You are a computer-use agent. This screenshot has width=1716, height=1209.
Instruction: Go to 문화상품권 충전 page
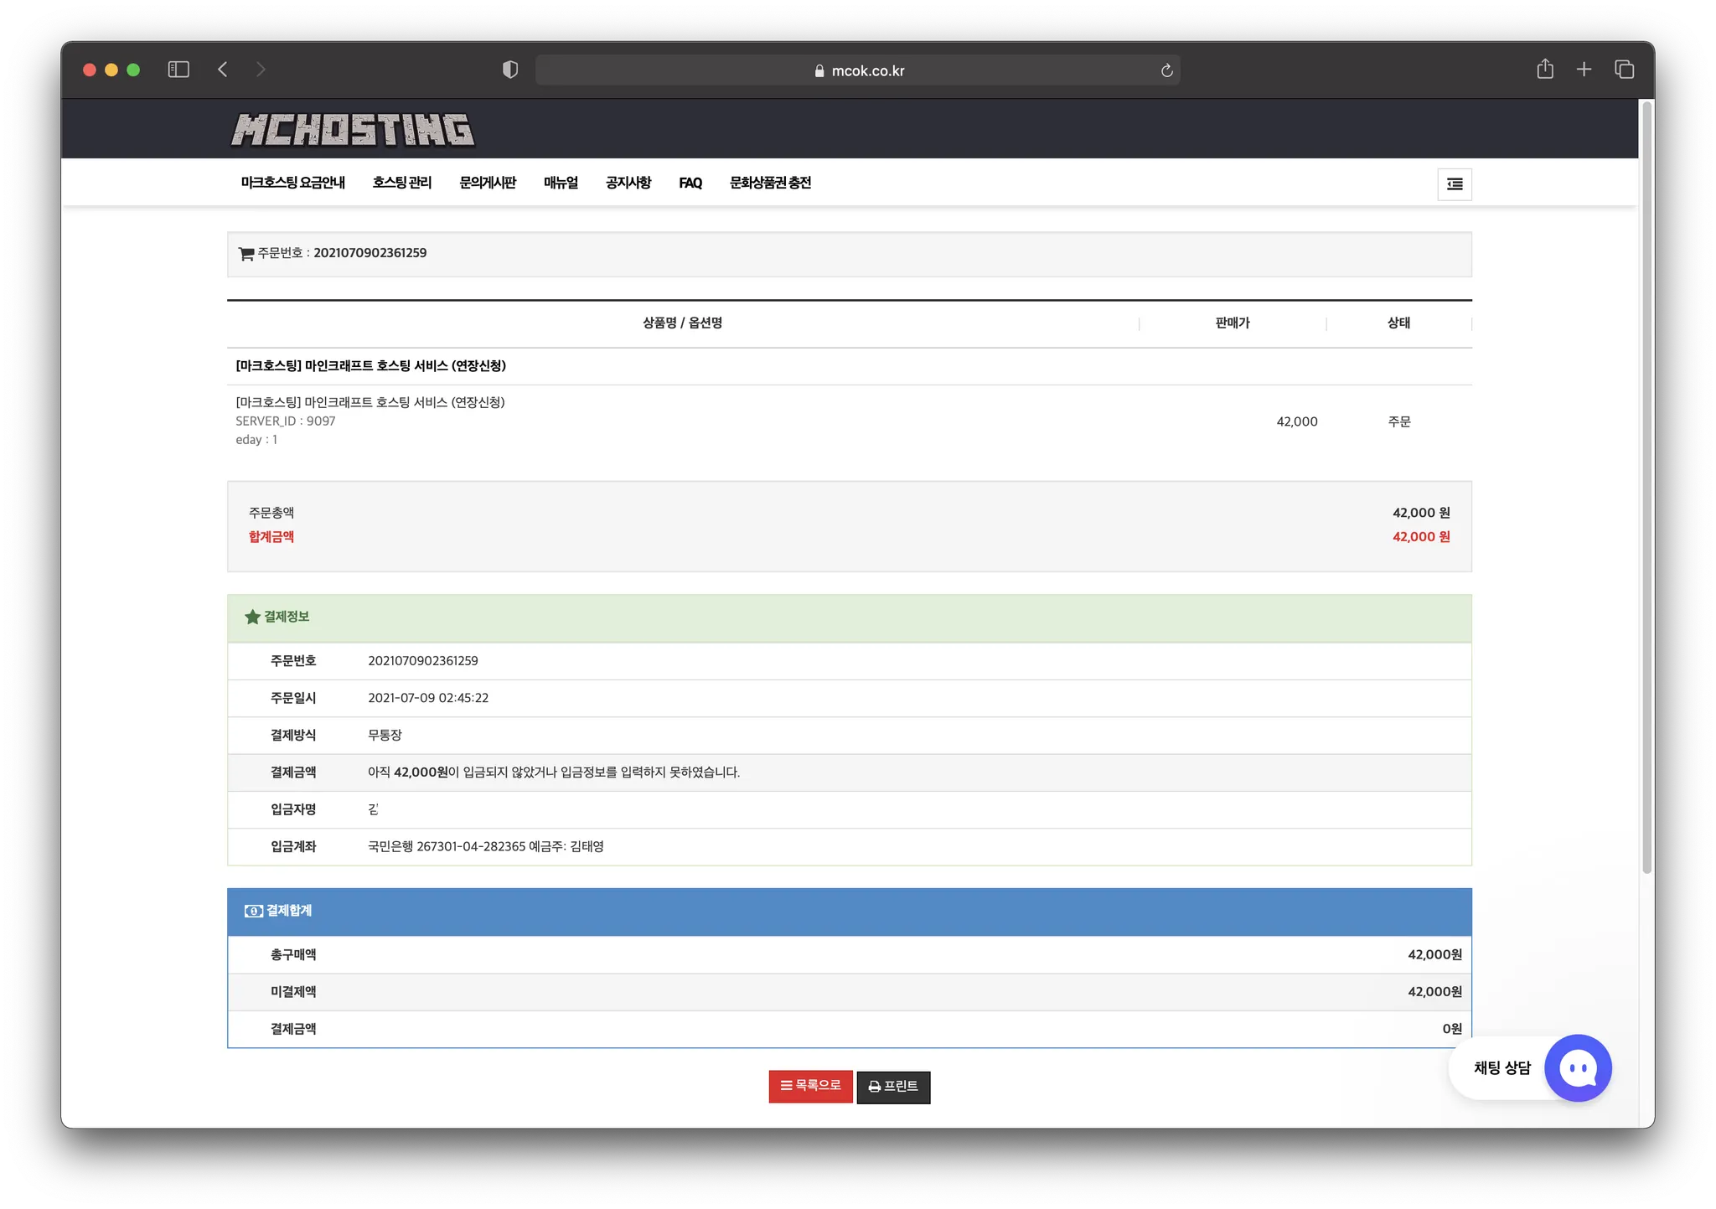[x=770, y=183]
